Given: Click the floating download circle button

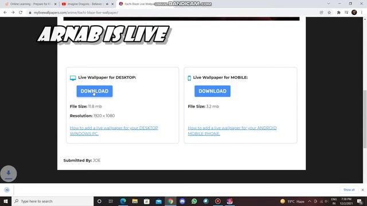Looking at the screenshot, I should (x=9, y=173).
